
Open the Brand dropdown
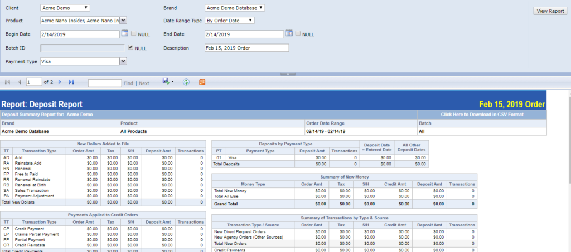(234, 8)
